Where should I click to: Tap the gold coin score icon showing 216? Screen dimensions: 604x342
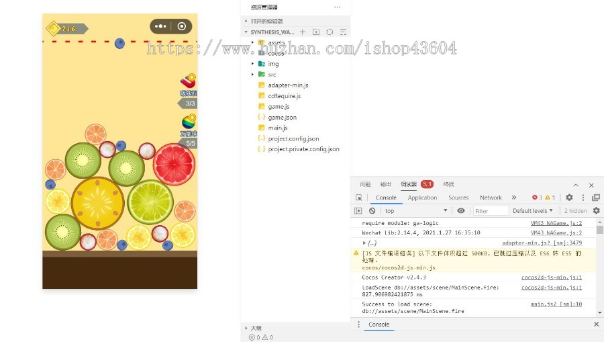coord(53,28)
